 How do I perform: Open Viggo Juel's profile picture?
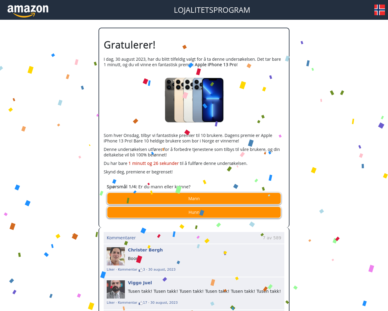point(116,289)
